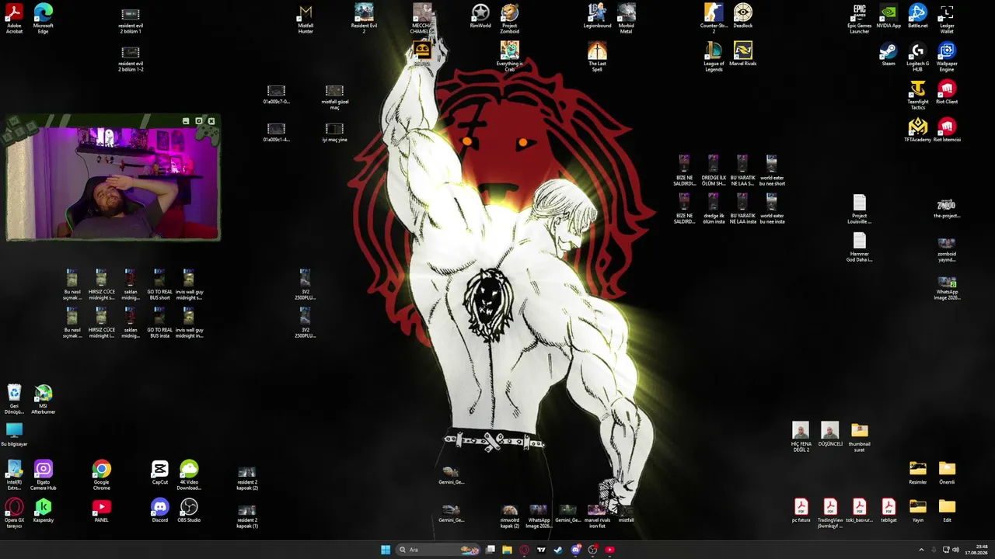
Task: Select the Epic Games Launcher icon
Action: (860, 19)
